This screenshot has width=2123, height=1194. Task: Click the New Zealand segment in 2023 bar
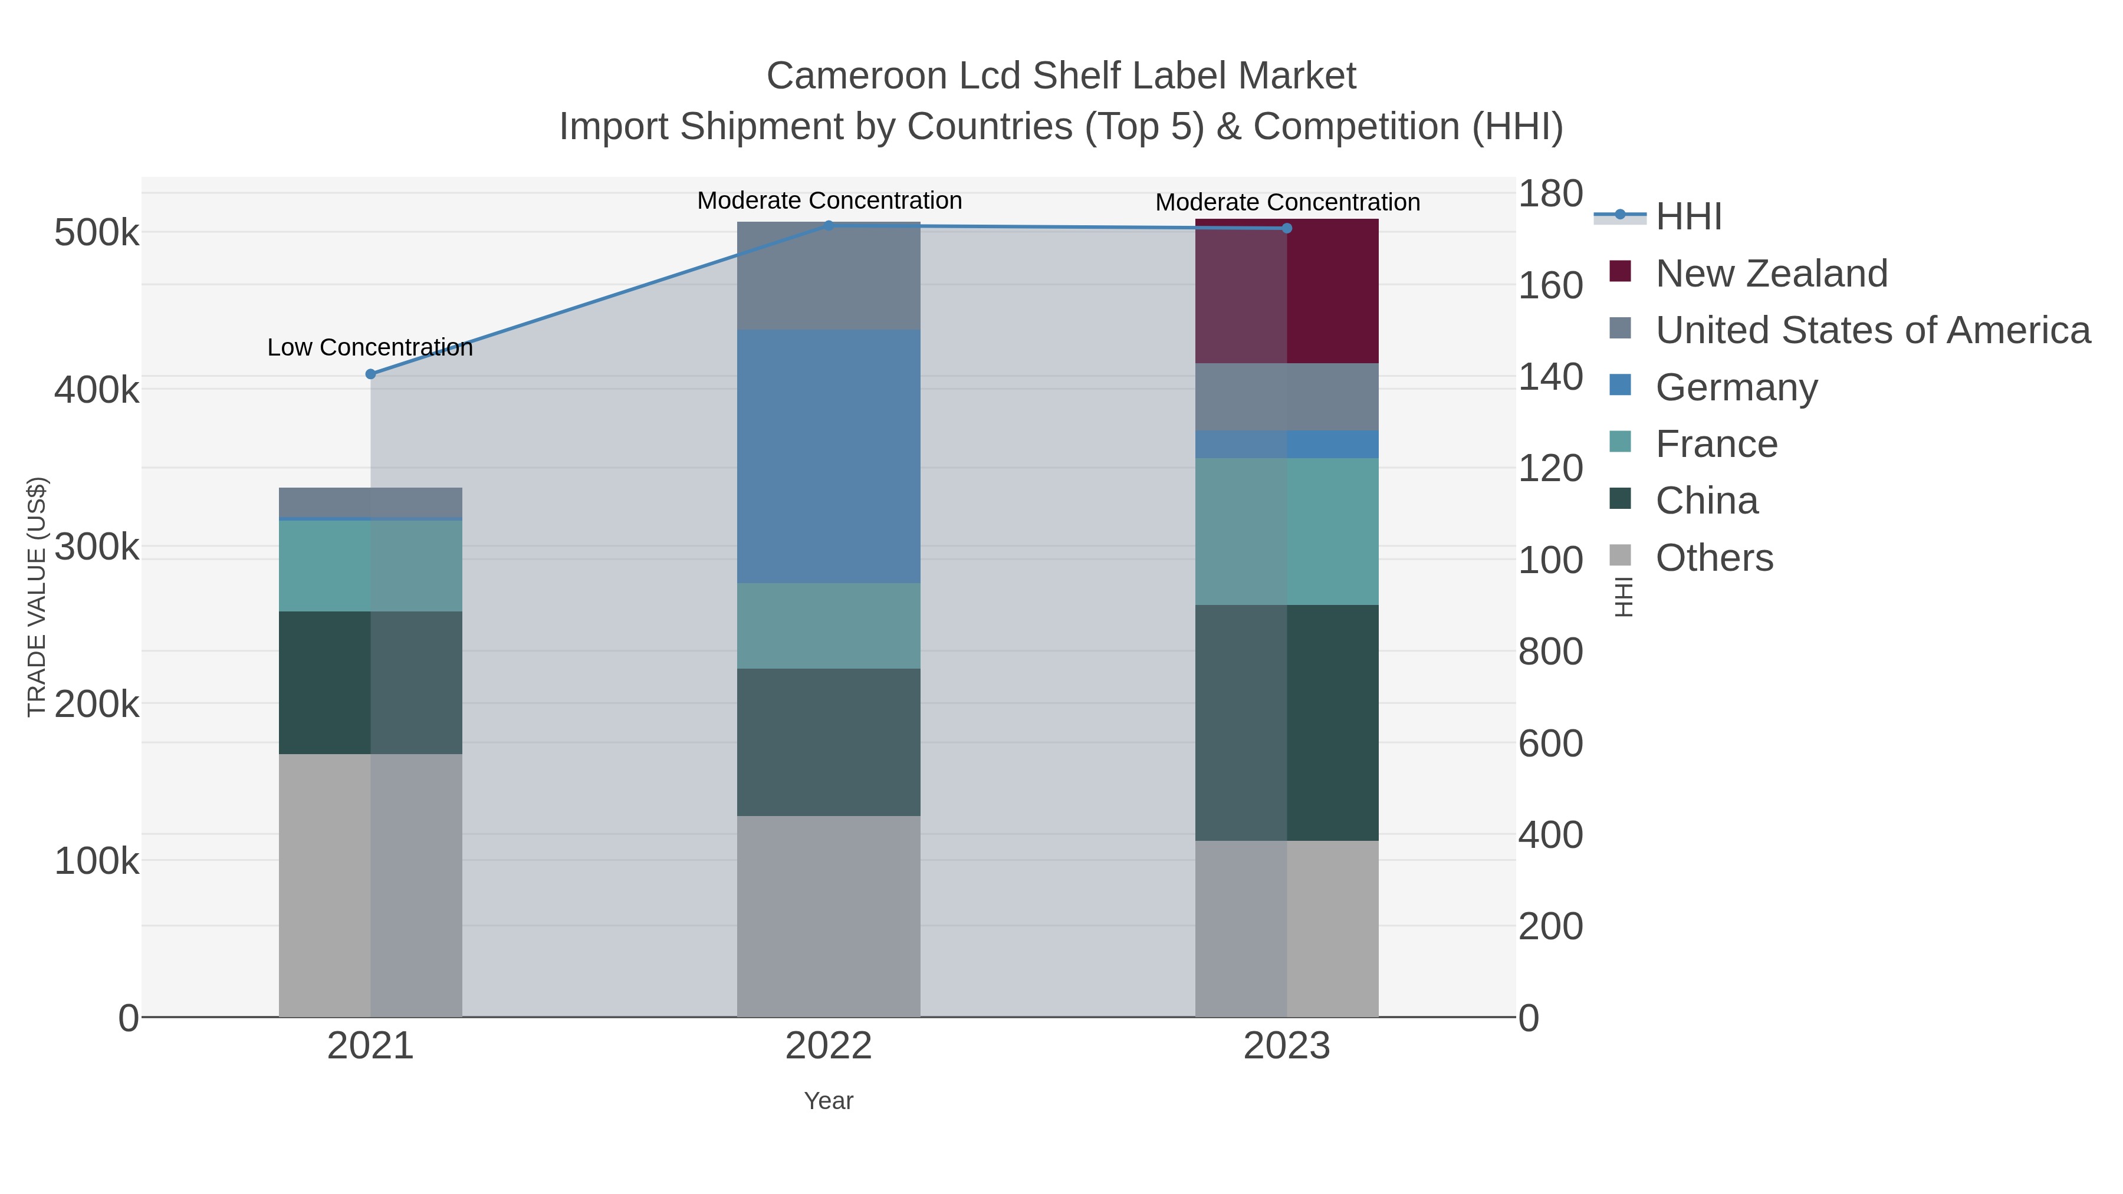1287,291
